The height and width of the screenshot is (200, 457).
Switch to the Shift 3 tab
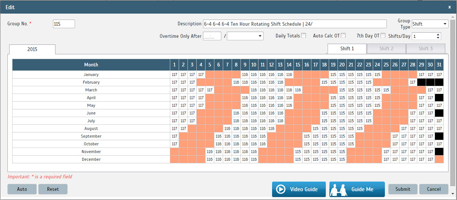pos(425,49)
